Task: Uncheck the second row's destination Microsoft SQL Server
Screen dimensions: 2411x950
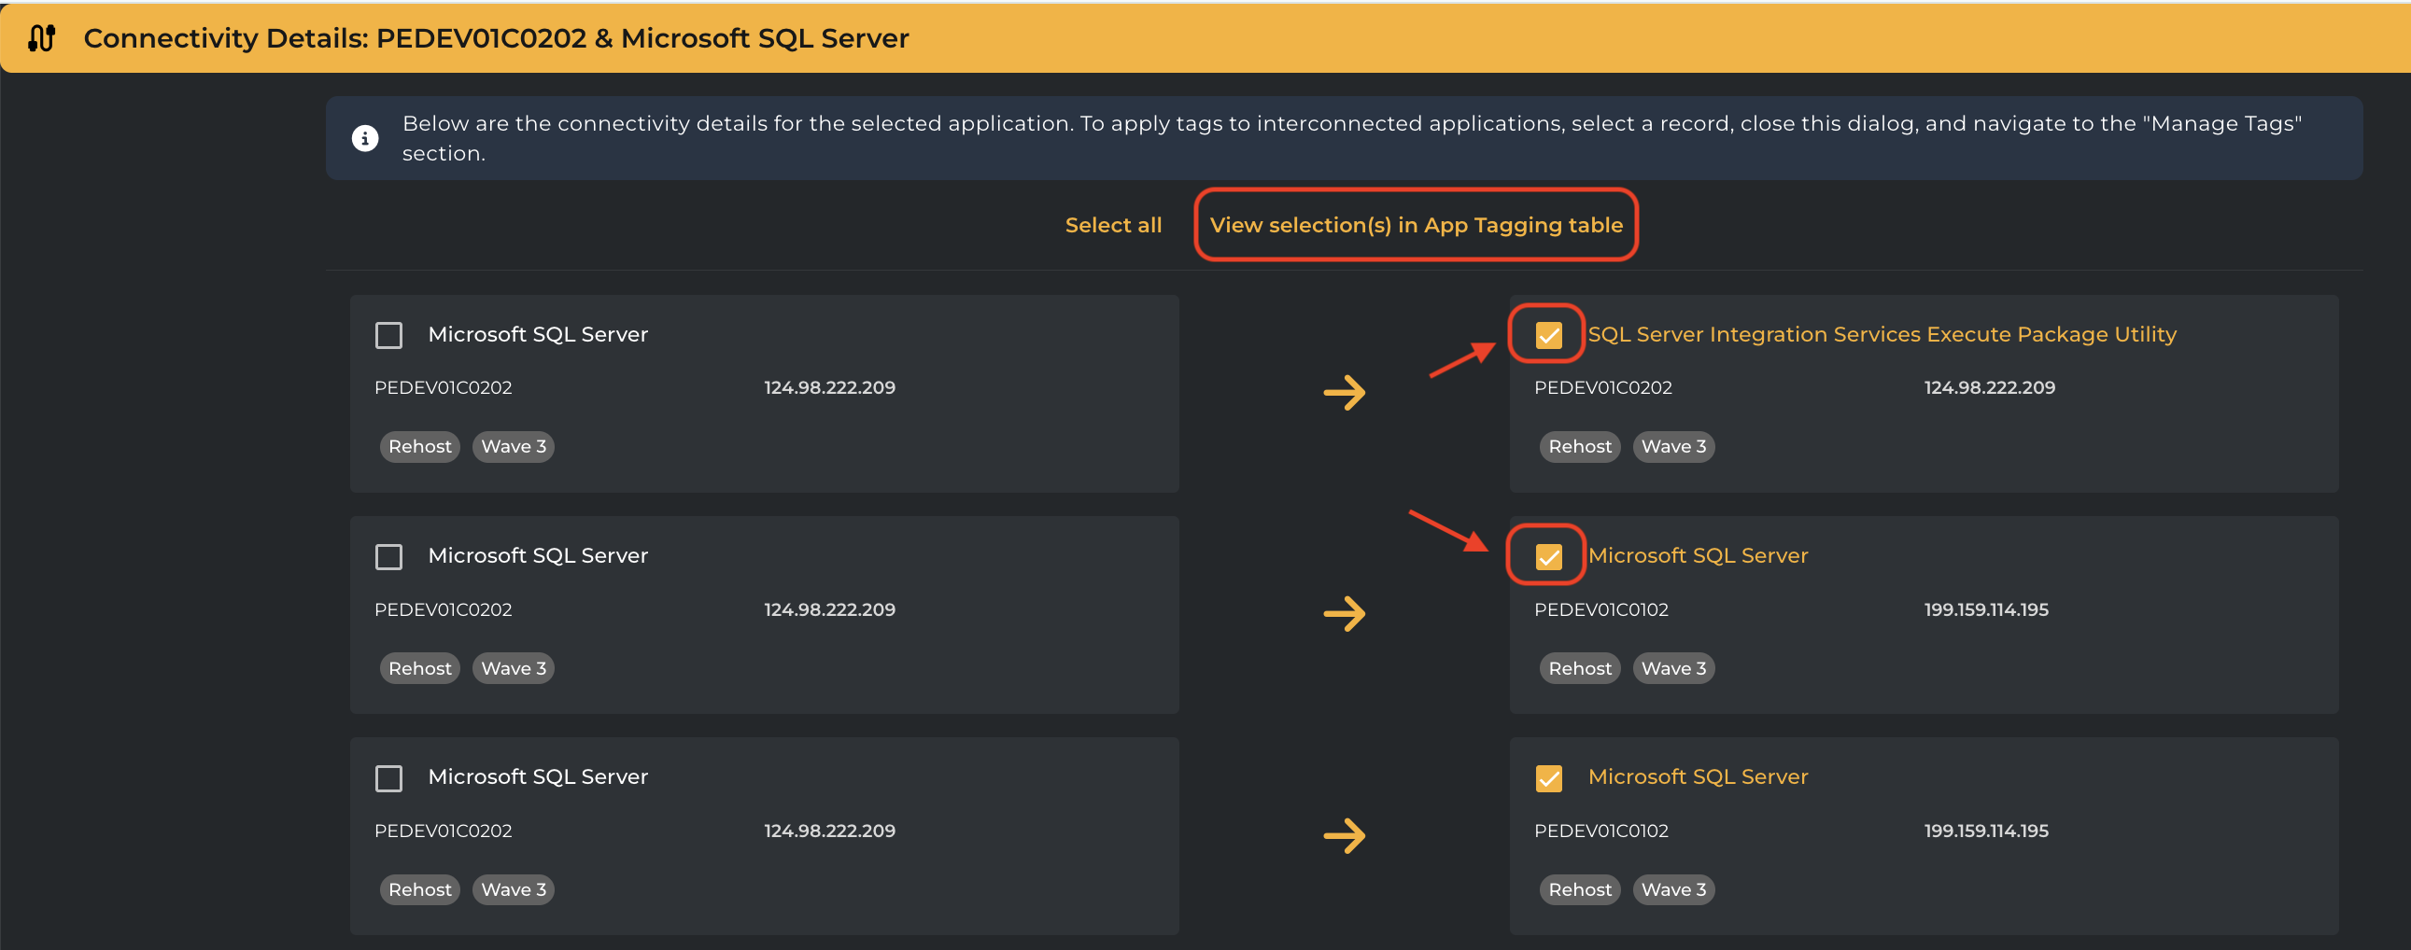Action: click(1548, 556)
